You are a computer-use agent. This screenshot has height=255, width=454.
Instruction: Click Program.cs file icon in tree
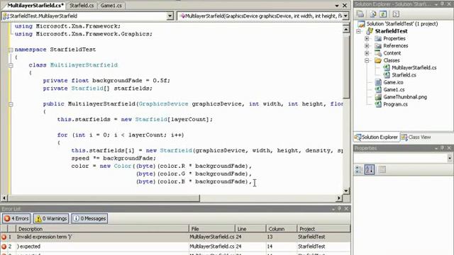[x=378, y=104]
